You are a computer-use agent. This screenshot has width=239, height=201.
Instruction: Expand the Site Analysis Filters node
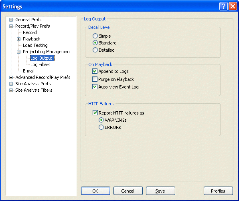(11, 90)
